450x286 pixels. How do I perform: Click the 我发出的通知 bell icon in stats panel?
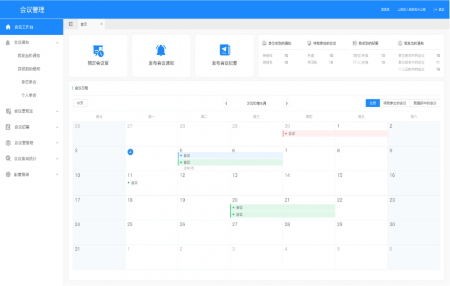click(x=400, y=44)
